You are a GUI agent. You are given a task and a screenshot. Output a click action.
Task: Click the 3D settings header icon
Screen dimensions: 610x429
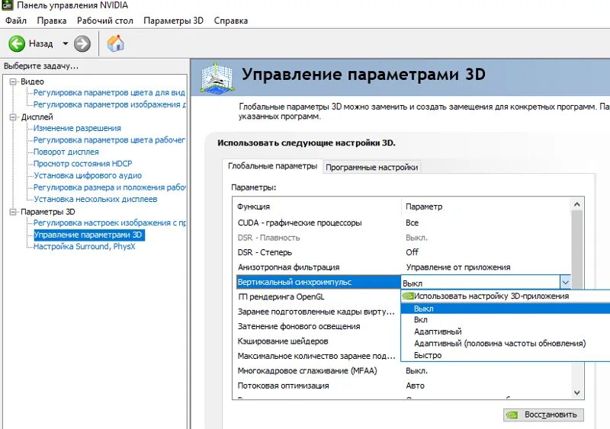coord(217,77)
